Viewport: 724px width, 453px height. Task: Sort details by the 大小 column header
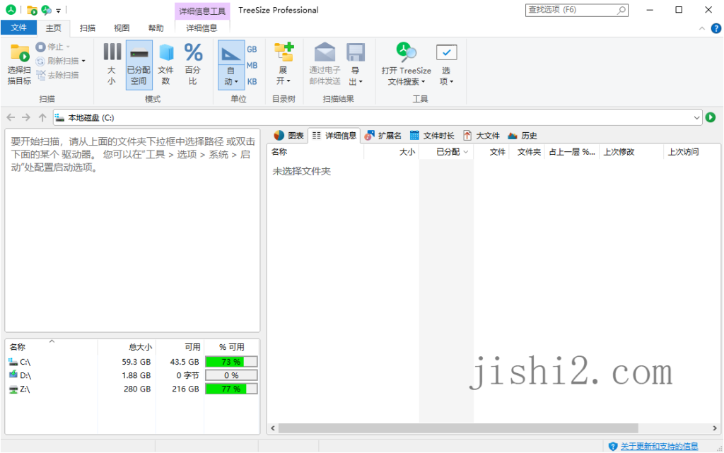pos(391,152)
